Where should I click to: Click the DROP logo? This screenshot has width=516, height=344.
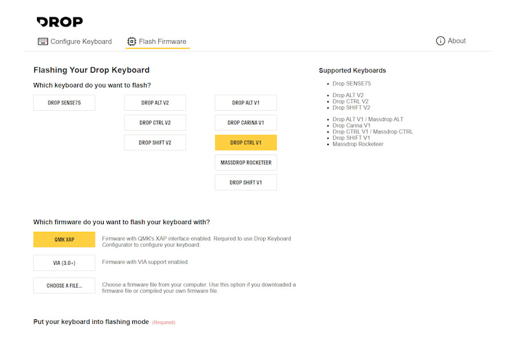(x=60, y=22)
